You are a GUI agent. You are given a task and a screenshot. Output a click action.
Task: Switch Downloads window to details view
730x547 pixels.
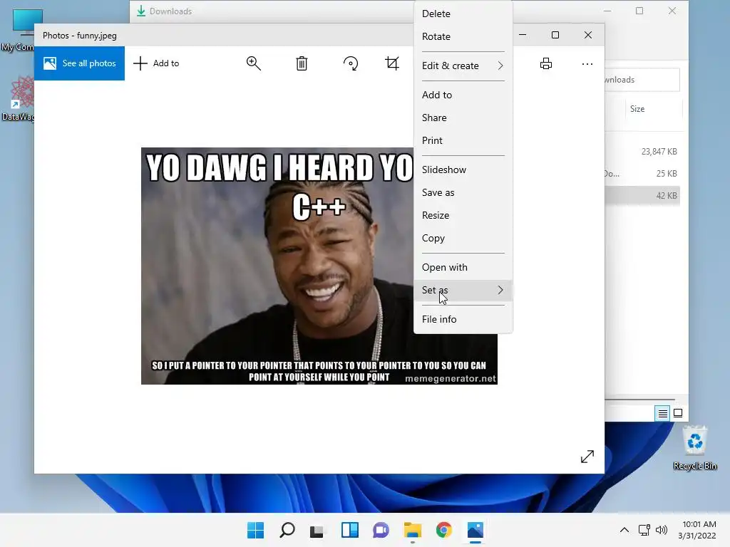point(662,413)
